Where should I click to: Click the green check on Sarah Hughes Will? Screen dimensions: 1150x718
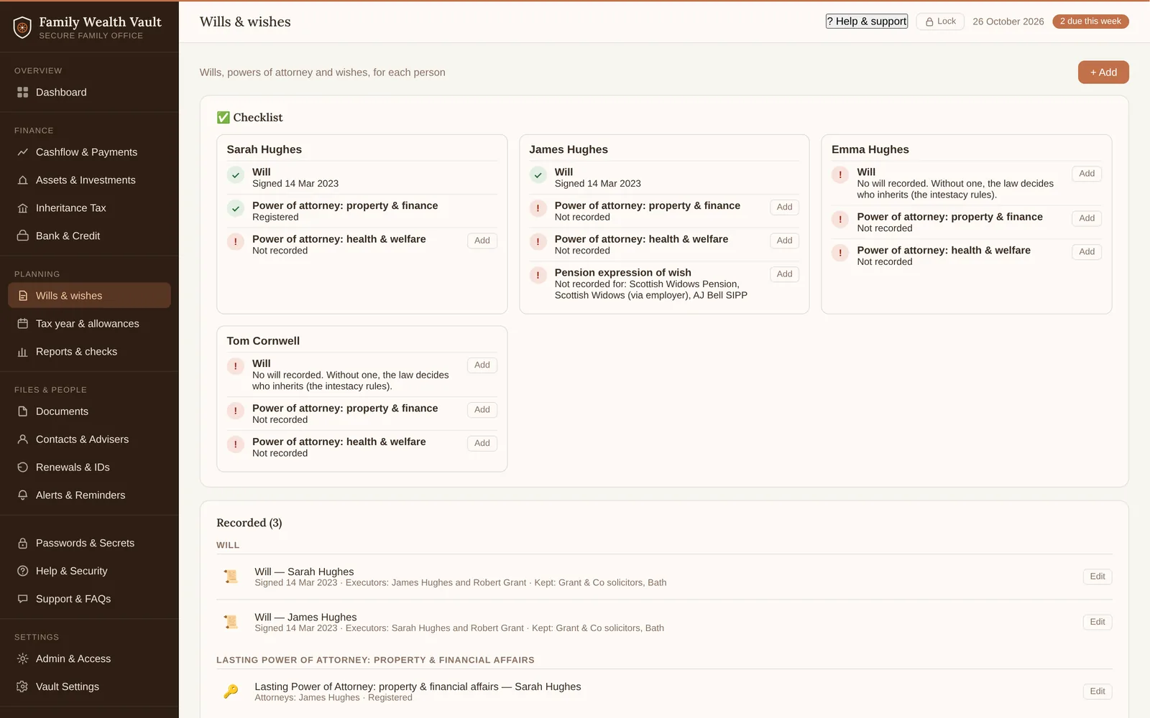(236, 174)
